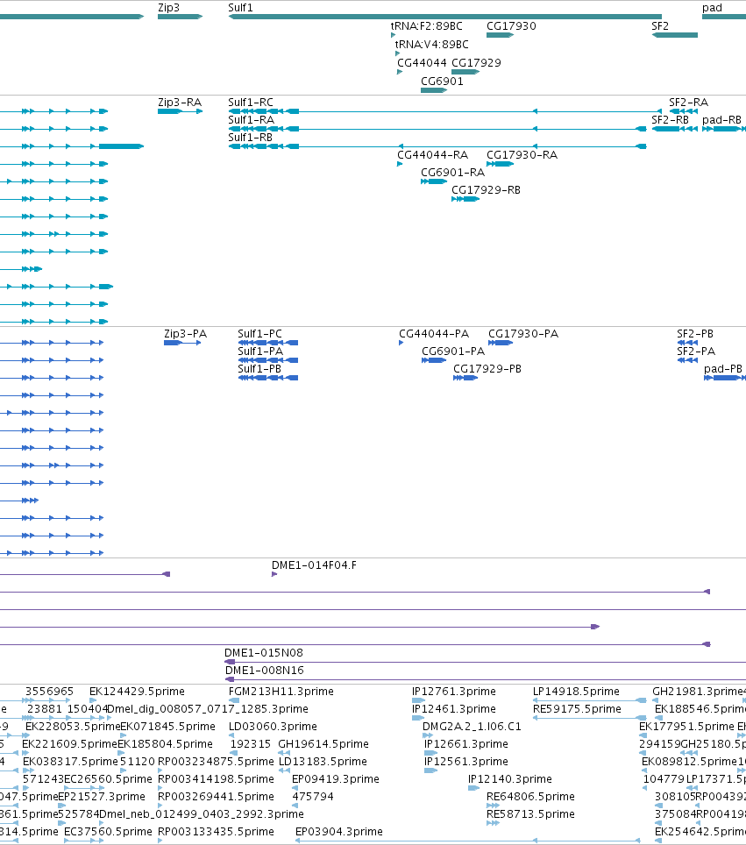The height and width of the screenshot is (845, 746).
Task: Click the teal CG6901 gene bar
Action: point(434,90)
